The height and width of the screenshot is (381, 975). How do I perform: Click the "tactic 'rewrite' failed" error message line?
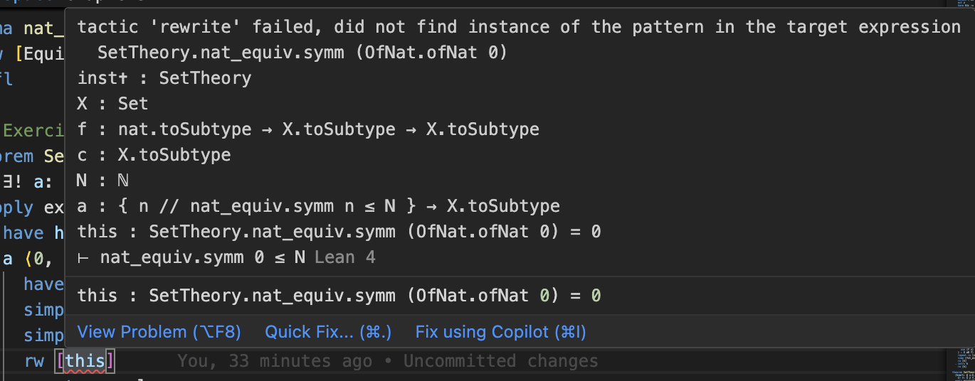(518, 27)
